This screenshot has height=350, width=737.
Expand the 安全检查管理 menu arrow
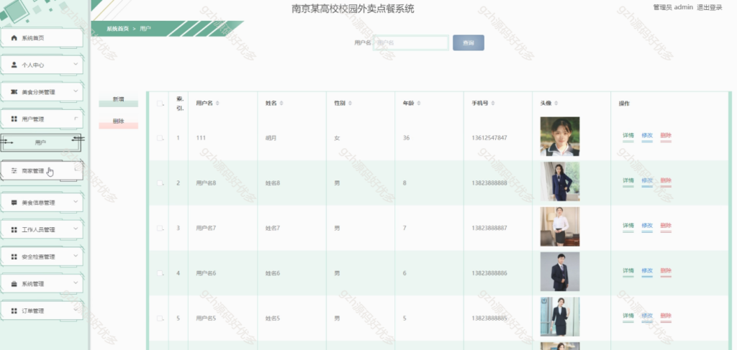click(76, 256)
